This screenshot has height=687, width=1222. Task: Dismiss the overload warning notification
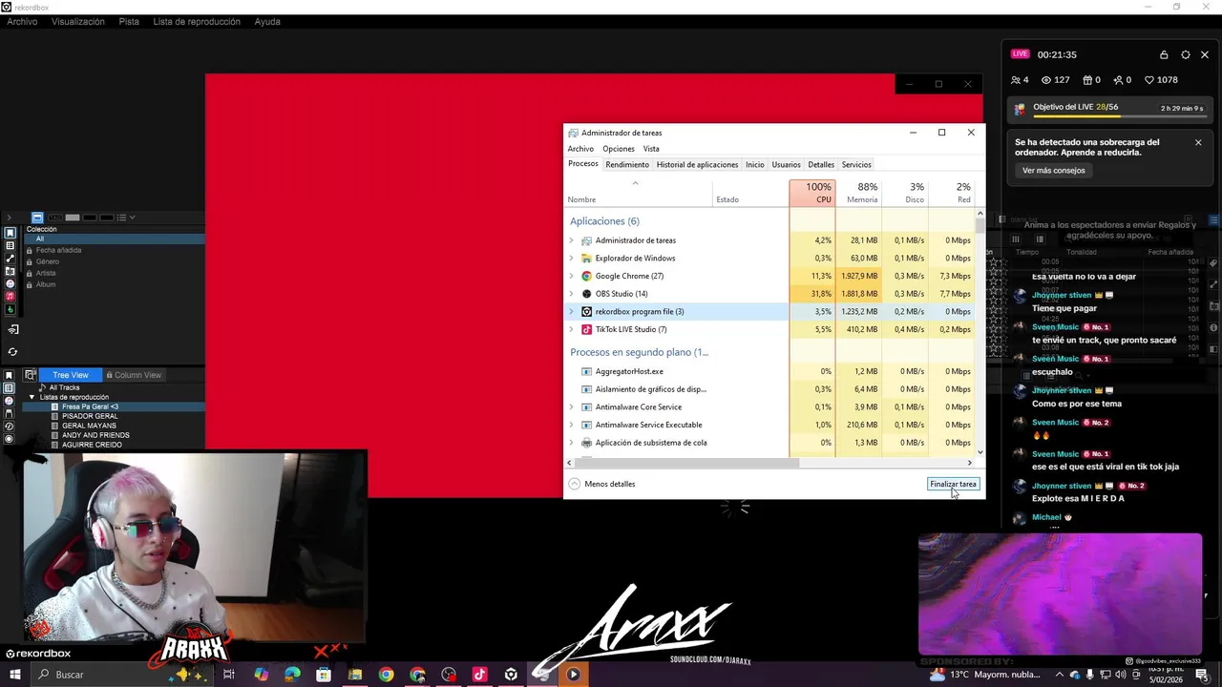[1198, 142]
